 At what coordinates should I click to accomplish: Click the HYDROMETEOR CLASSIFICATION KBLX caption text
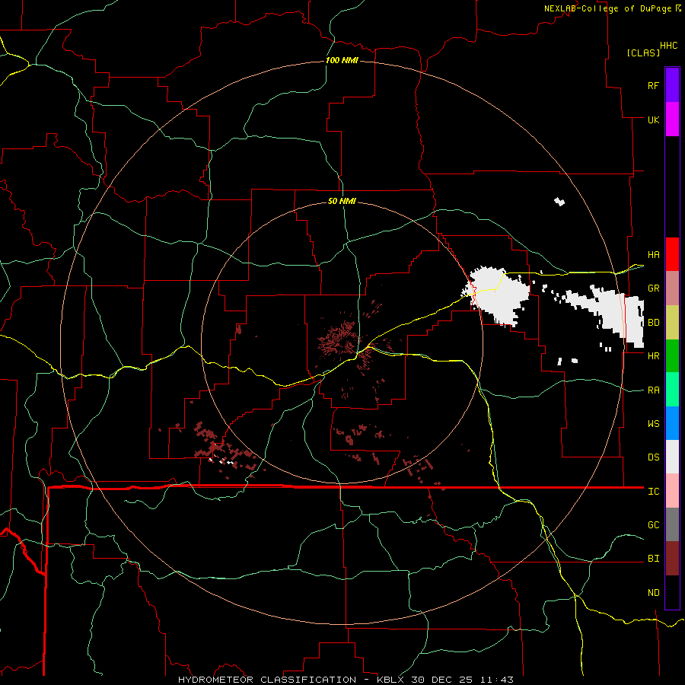coord(346,680)
